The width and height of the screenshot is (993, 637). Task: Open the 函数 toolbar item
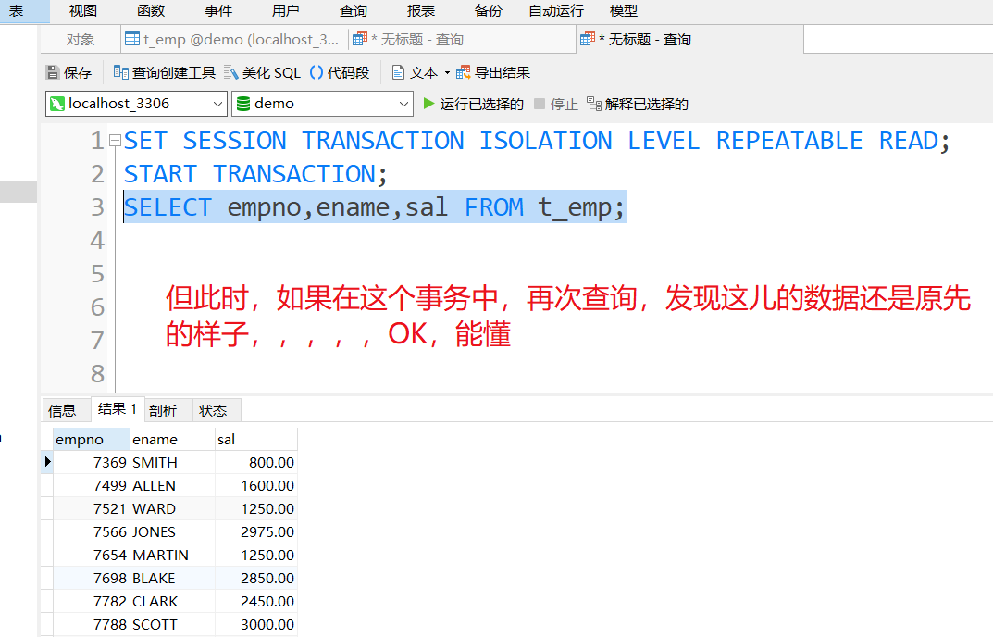point(151,11)
